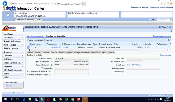Viewport: 175px width, 102px height.
Task: Open Otros campos link
Action: coord(165,55)
